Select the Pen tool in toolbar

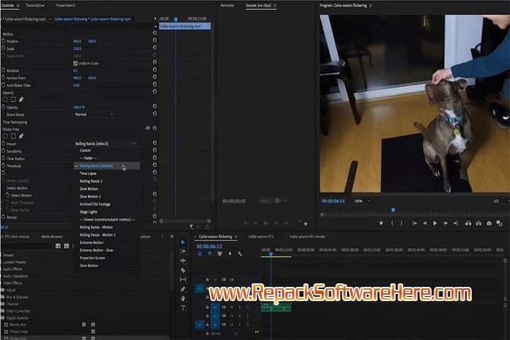click(x=183, y=289)
